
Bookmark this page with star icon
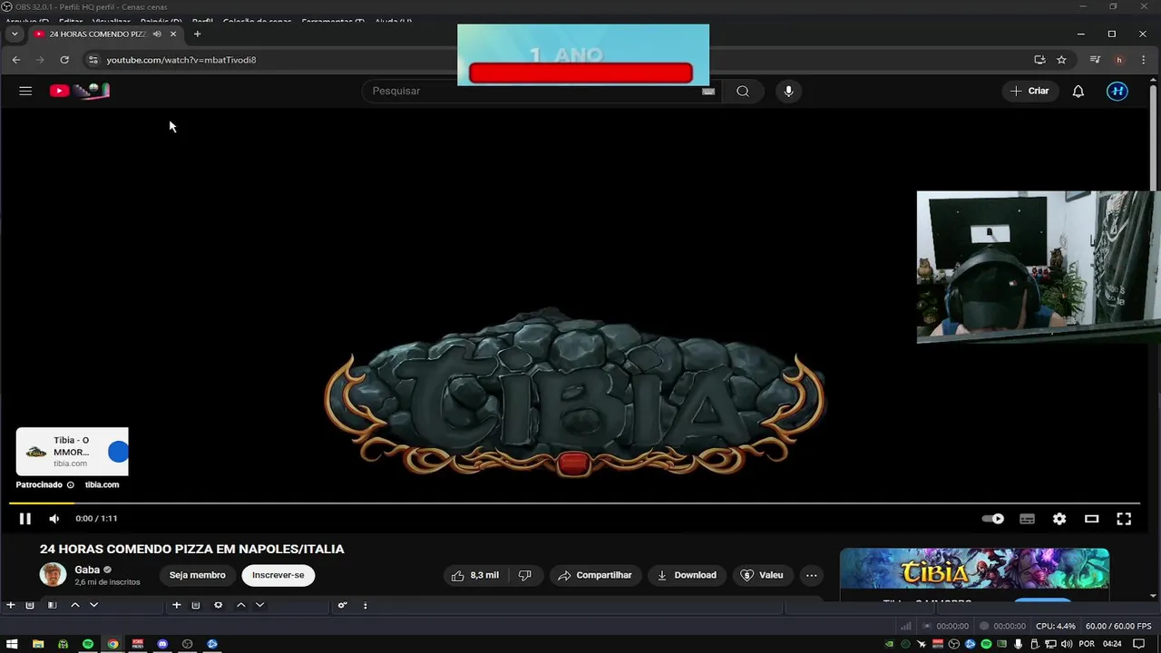coord(1061,60)
